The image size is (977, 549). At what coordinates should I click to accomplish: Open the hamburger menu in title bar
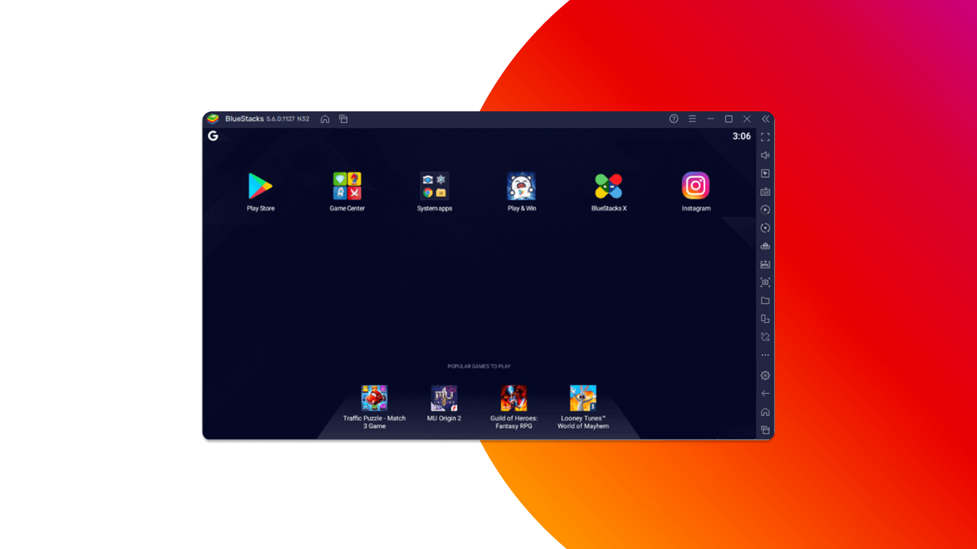pos(692,119)
